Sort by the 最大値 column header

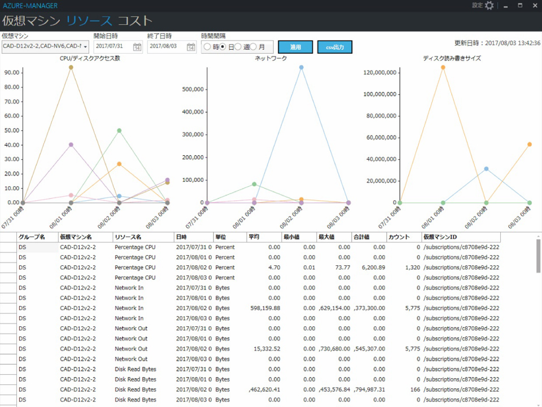[x=334, y=237]
